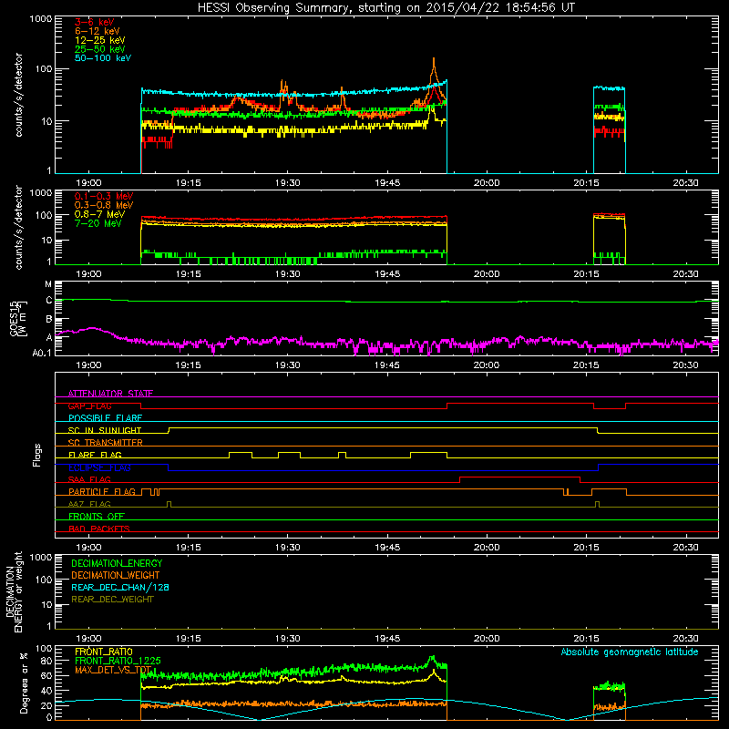
Task: Select the DECIMATION_ENERGY legend label
Action: coord(117,563)
